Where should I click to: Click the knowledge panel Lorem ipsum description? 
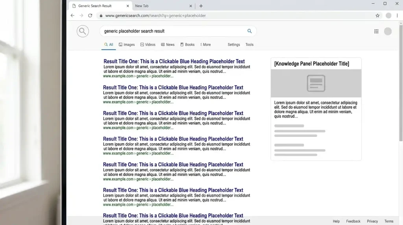pyautogui.click(x=316, y=109)
